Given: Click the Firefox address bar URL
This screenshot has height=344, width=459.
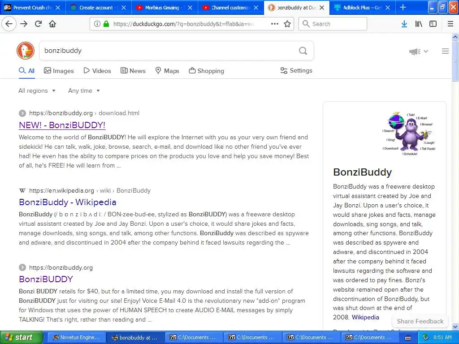Looking at the screenshot, I should (x=184, y=24).
